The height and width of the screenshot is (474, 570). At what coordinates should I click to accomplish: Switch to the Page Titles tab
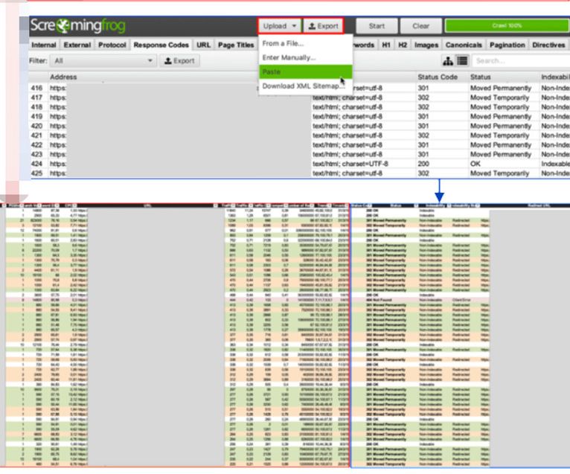point(235,45)
